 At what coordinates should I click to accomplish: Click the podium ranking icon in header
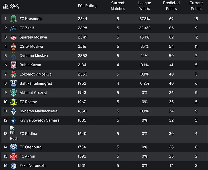point(6,6)
